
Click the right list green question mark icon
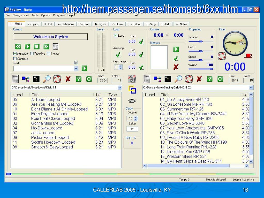click(210, 79)
